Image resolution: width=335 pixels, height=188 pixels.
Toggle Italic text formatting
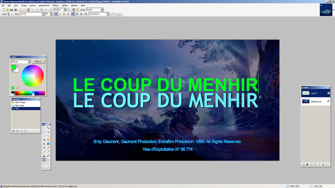[60, 14]
